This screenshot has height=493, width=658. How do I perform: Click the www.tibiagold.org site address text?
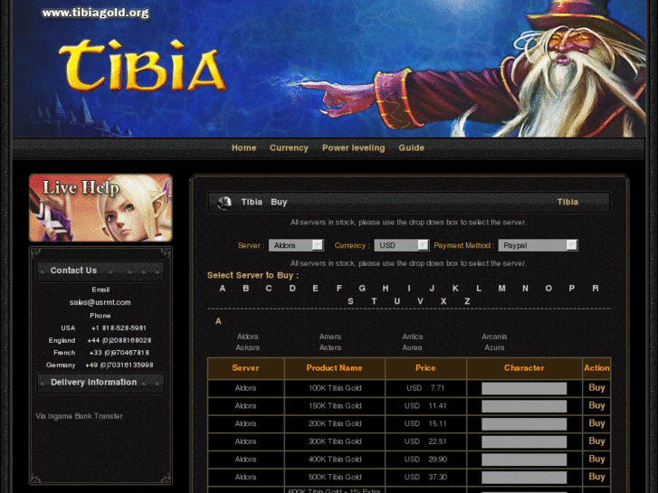pos(95,13)
